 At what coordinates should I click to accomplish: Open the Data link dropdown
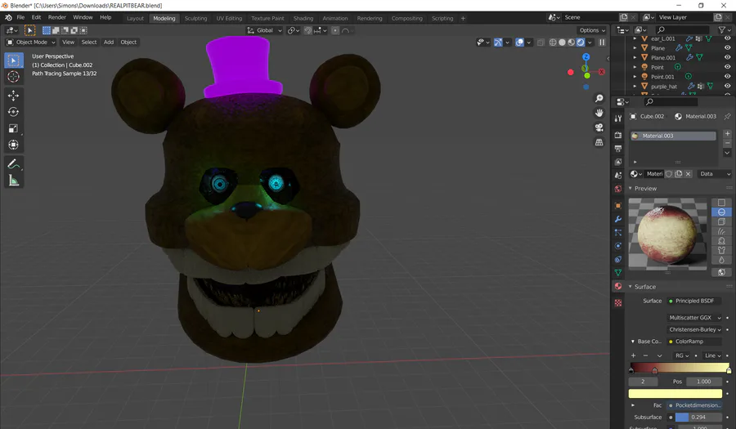[x=715, y=174]
